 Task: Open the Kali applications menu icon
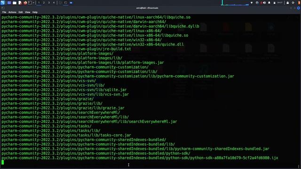point(2,3)
